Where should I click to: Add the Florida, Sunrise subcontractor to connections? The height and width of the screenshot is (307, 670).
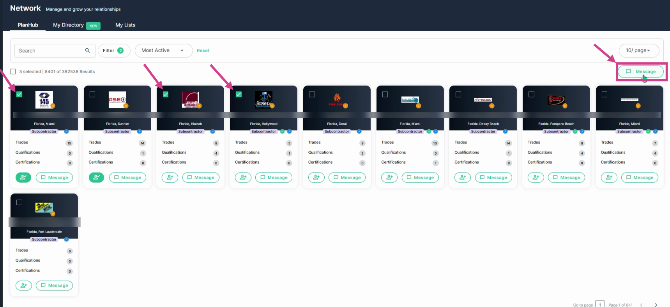[x=96, y=178]
